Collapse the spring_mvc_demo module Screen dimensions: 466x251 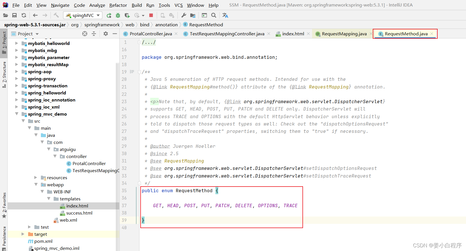pos(17,114)
